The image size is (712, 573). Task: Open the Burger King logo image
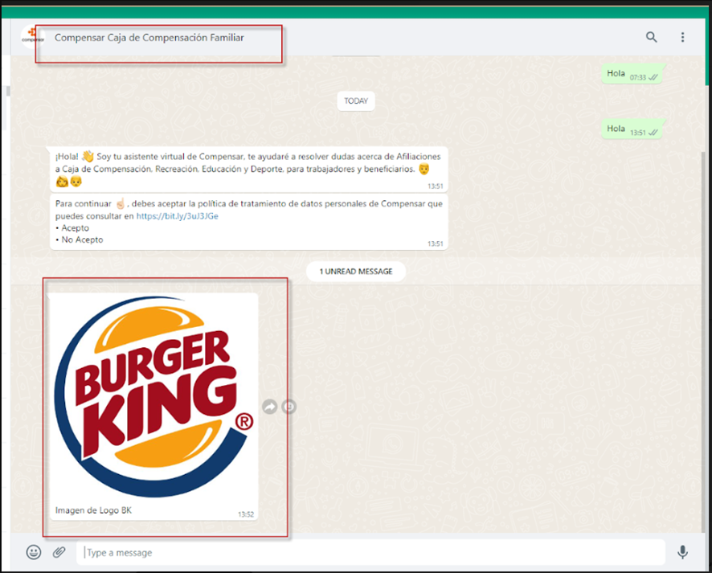click(x=153, y=397)
